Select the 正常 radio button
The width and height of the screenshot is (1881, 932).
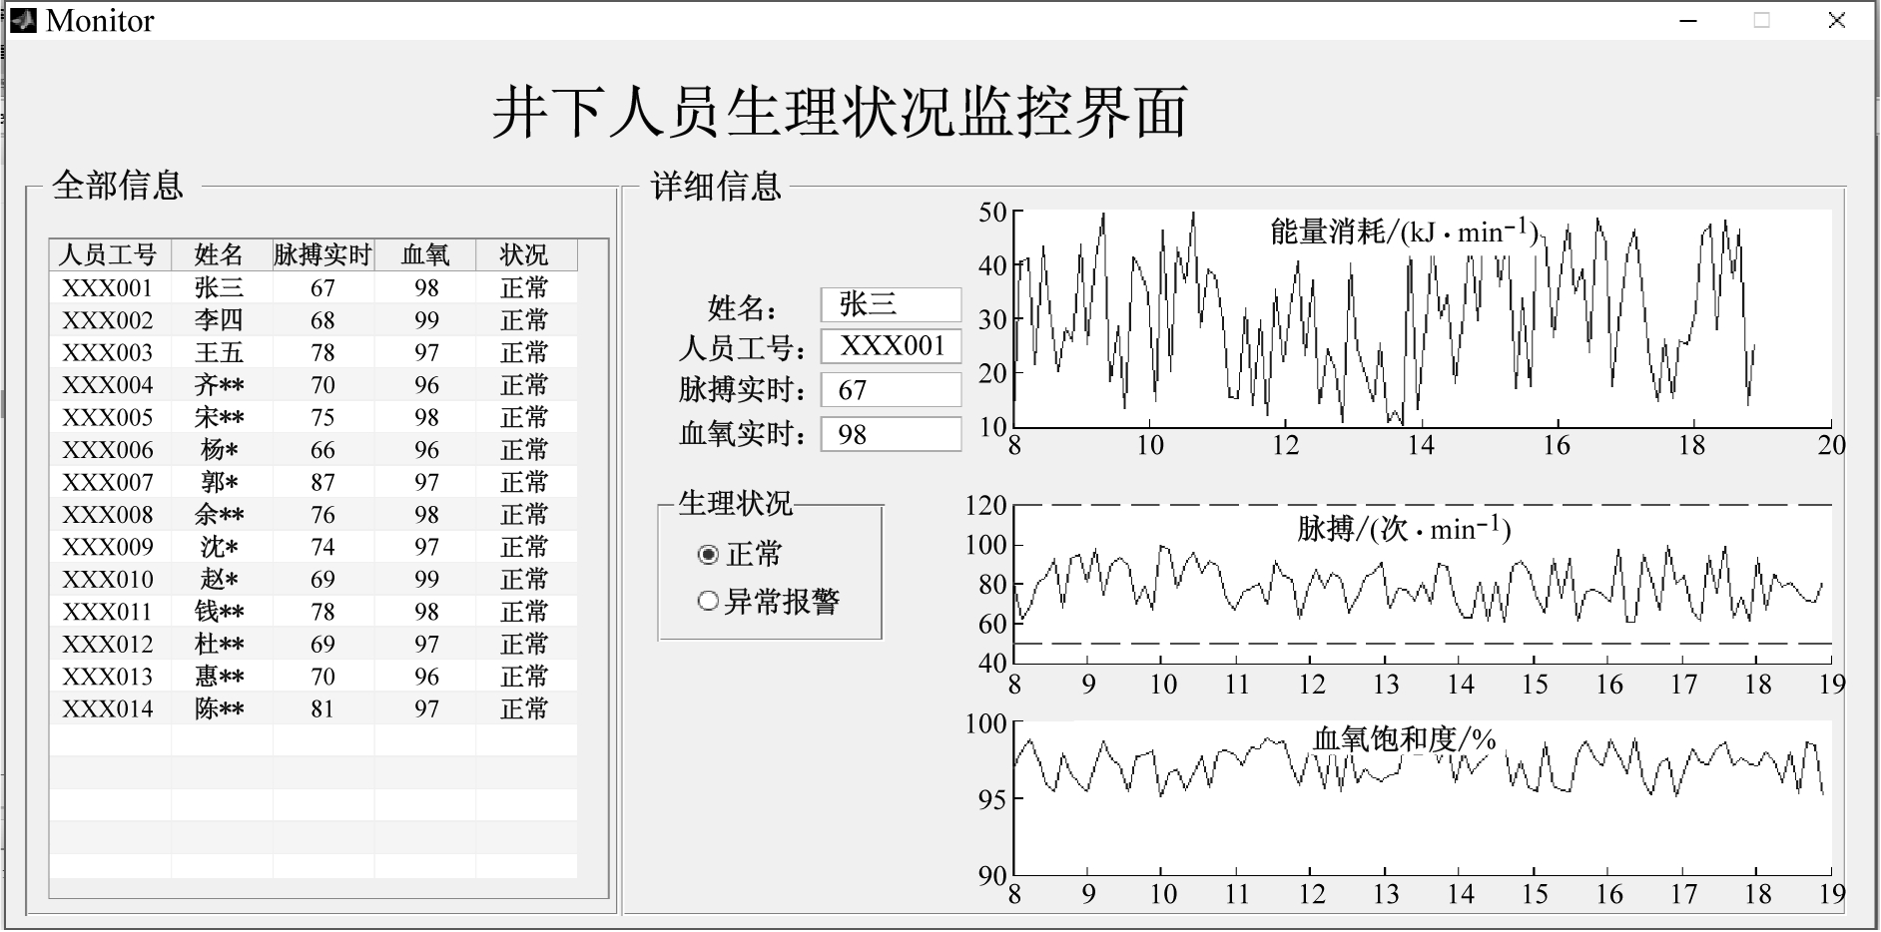(x=708, y=555)
